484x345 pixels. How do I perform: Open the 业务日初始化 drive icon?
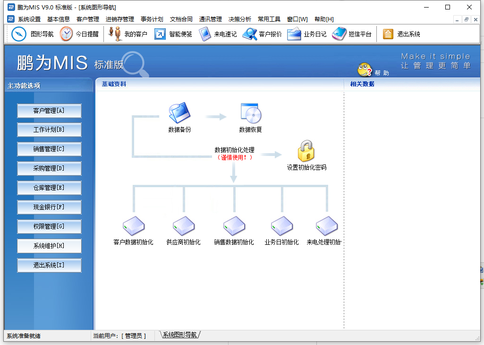point(282,226)
